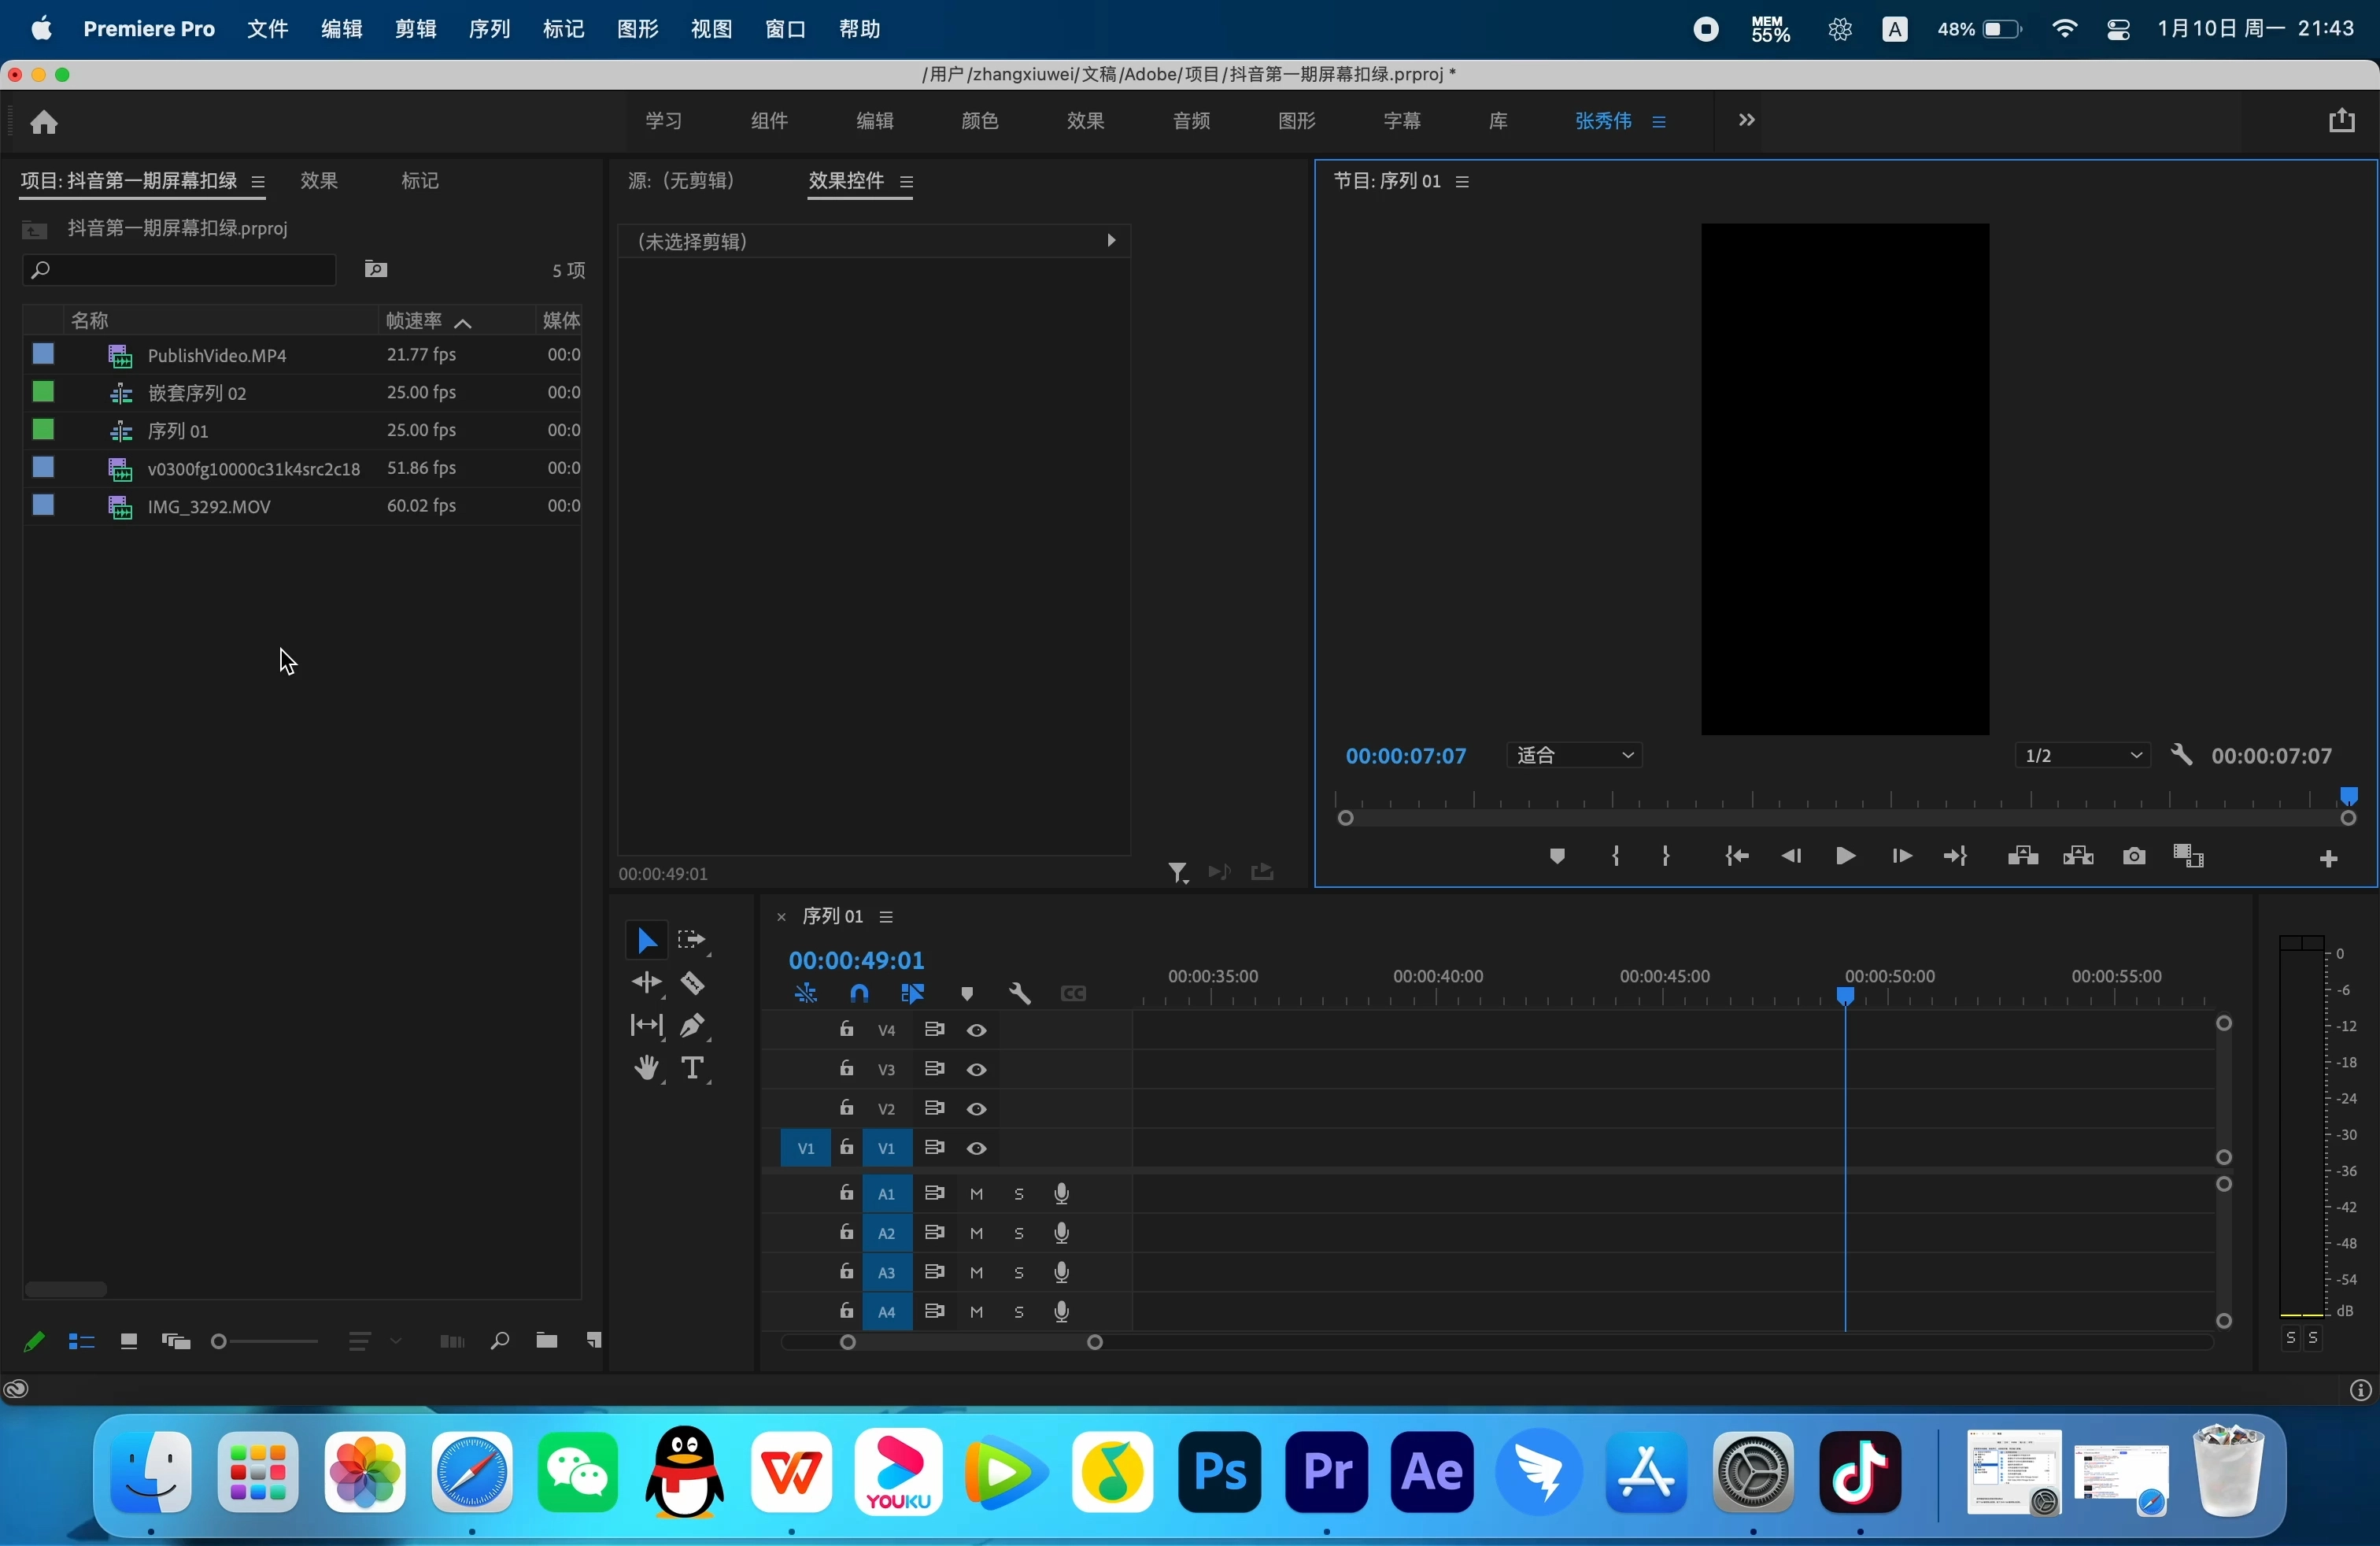Go to In point in Program monitor
This screenshot has width=2380, height=1546.
1737,857
